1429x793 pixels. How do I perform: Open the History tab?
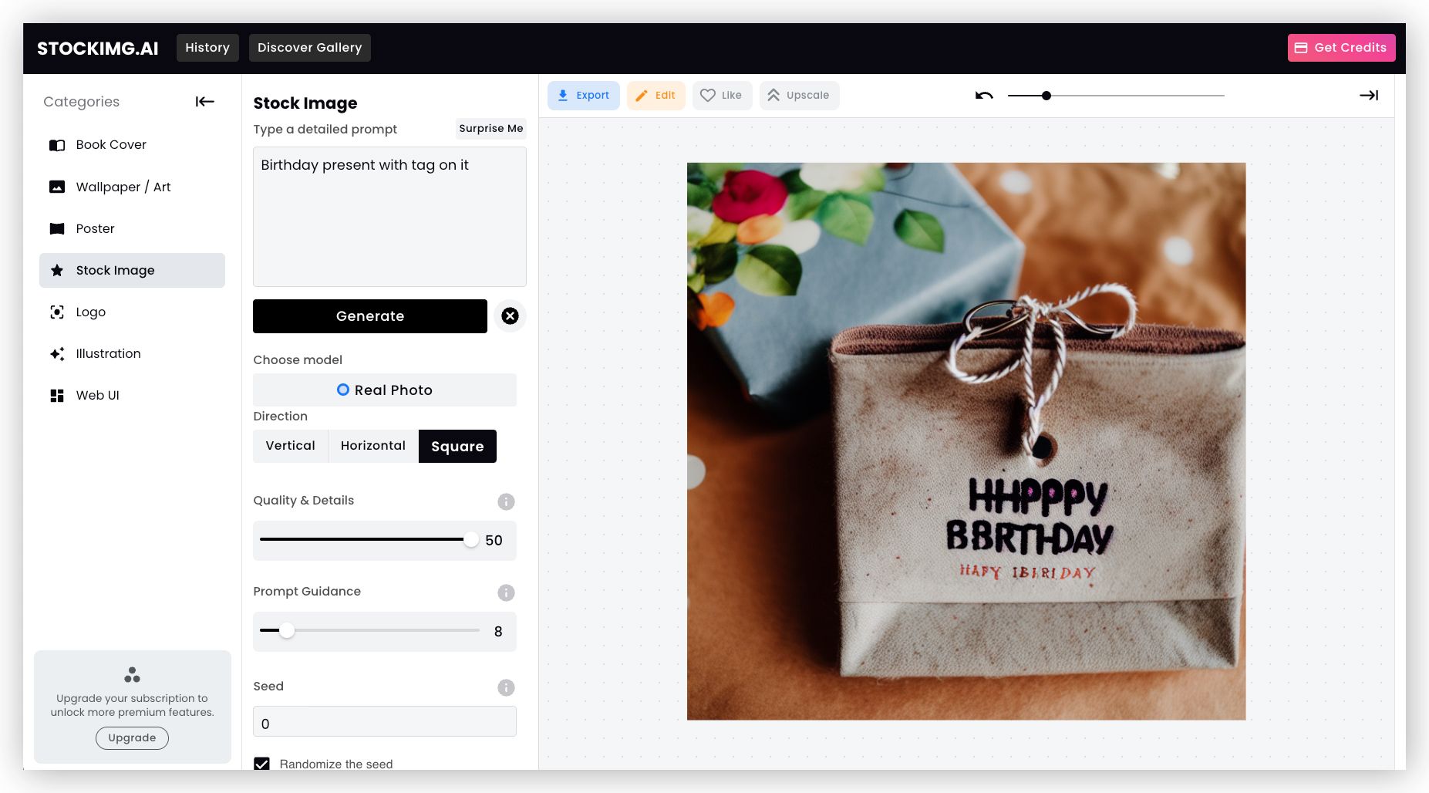207,48
